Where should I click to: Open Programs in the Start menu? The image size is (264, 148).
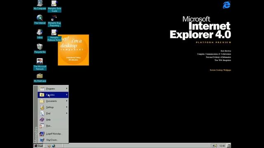[53, 89]
